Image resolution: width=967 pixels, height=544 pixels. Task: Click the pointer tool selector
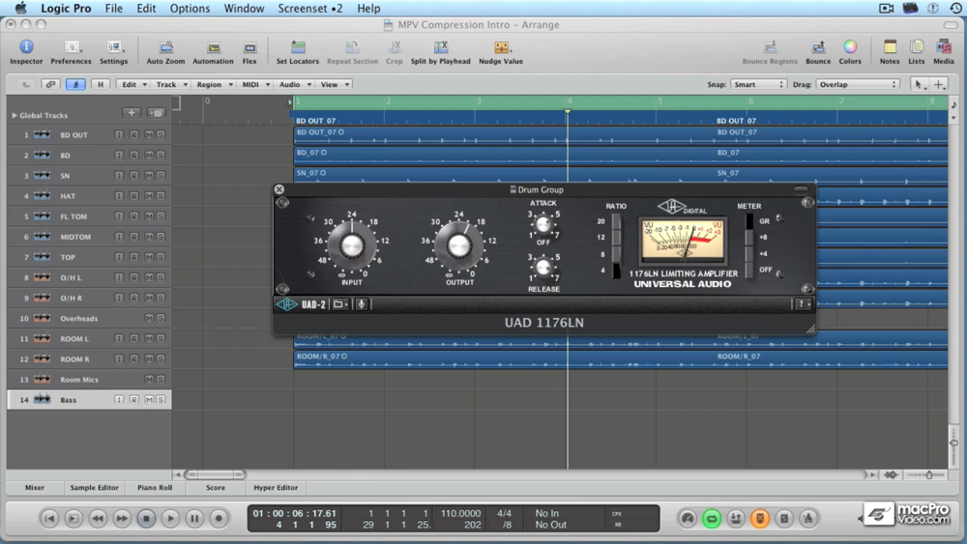[919, 84]
